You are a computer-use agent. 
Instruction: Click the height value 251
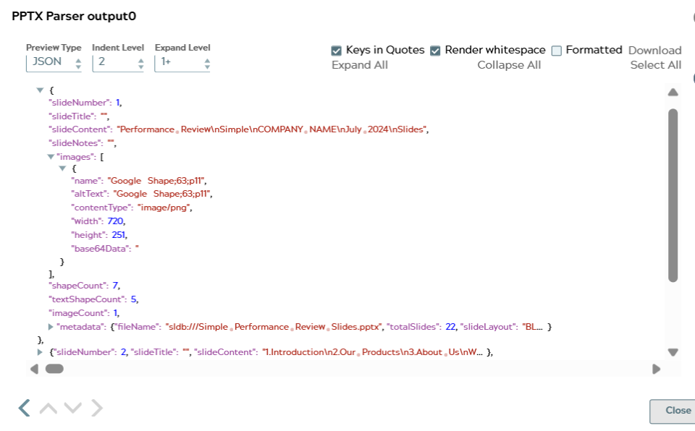click(x=118, y=235)
